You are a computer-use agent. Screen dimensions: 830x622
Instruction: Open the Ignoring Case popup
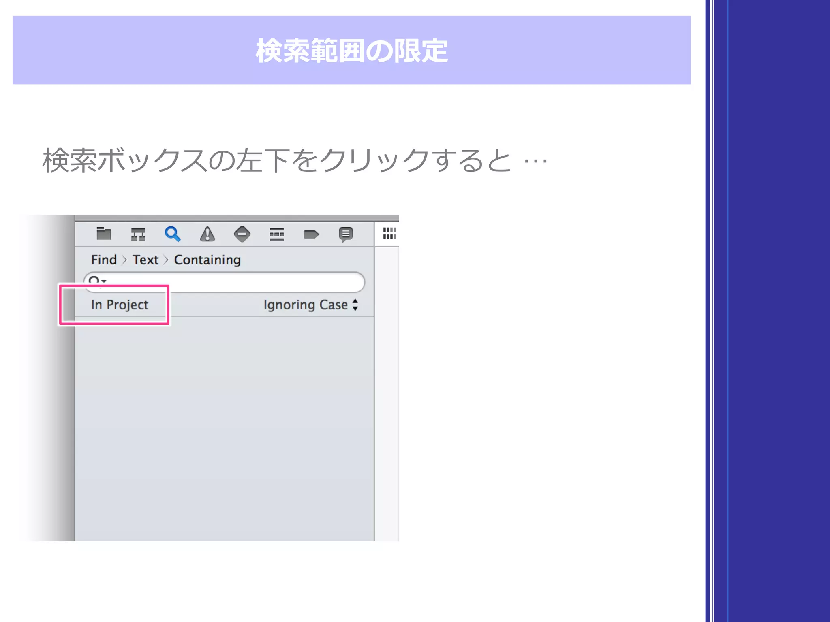(305, 305)
